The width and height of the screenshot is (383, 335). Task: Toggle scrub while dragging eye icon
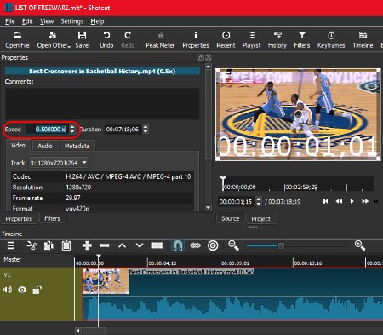point(195,245)
